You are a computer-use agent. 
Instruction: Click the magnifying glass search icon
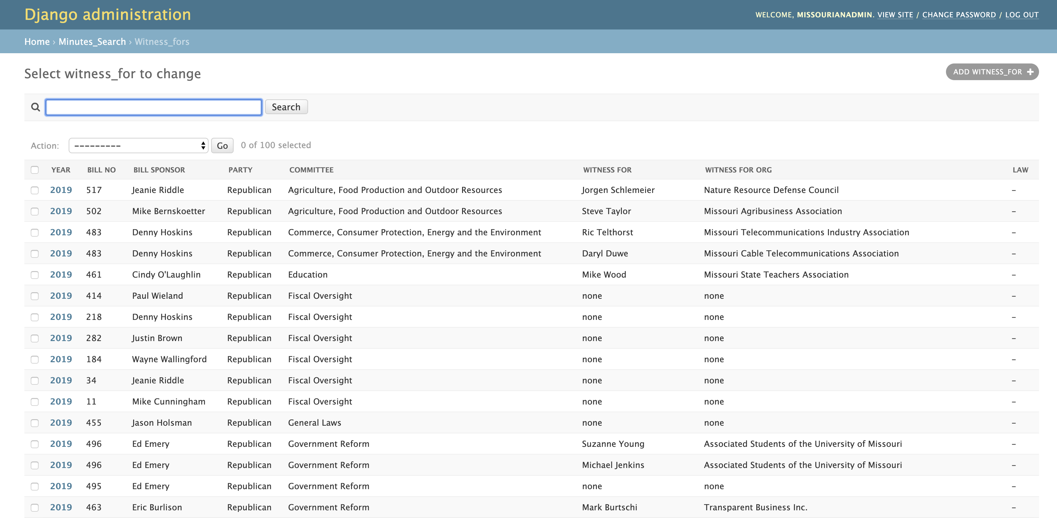click(36, 107)
